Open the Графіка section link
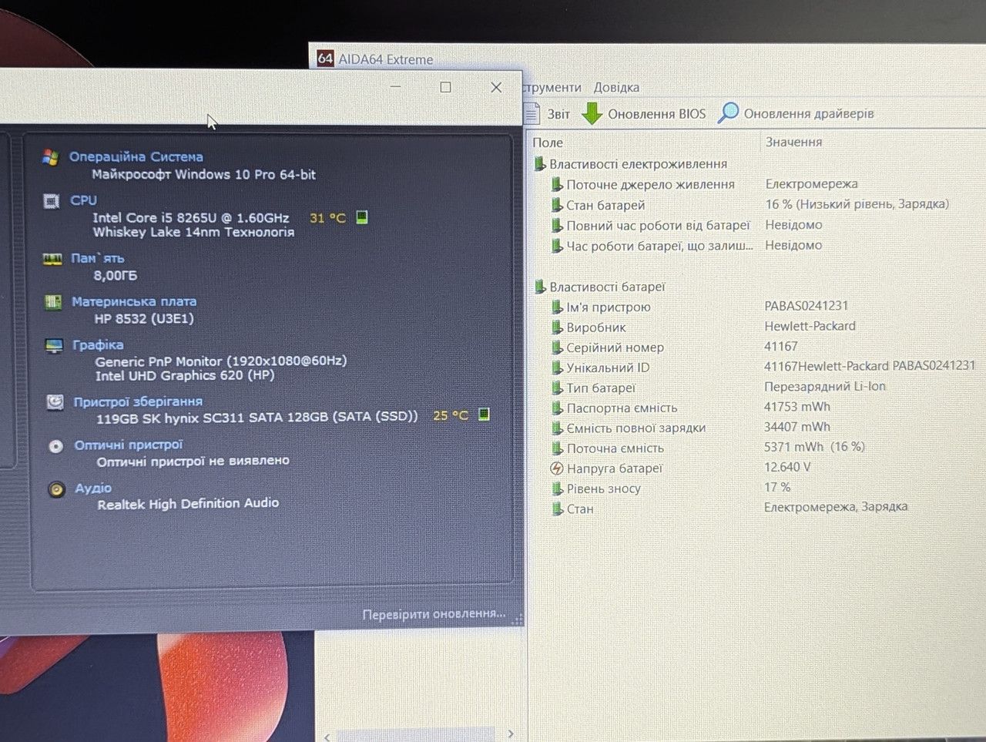Screen dimensions: 986x742 (x=98, y=344)
